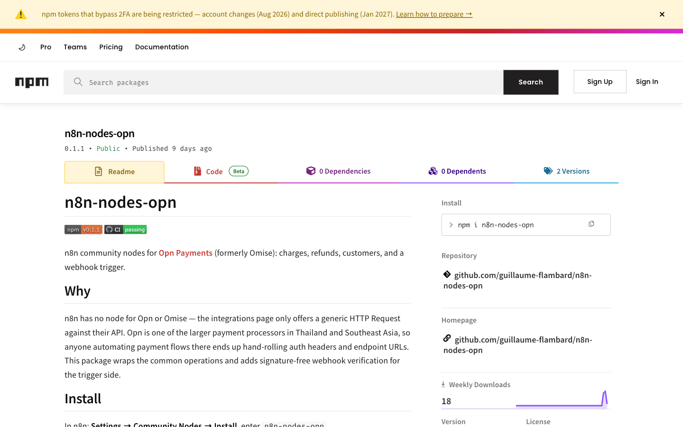The width and height of the screenshot is (683, 427).
Task: Click the homepage chain-link icon
Action: tap(447, 338)
